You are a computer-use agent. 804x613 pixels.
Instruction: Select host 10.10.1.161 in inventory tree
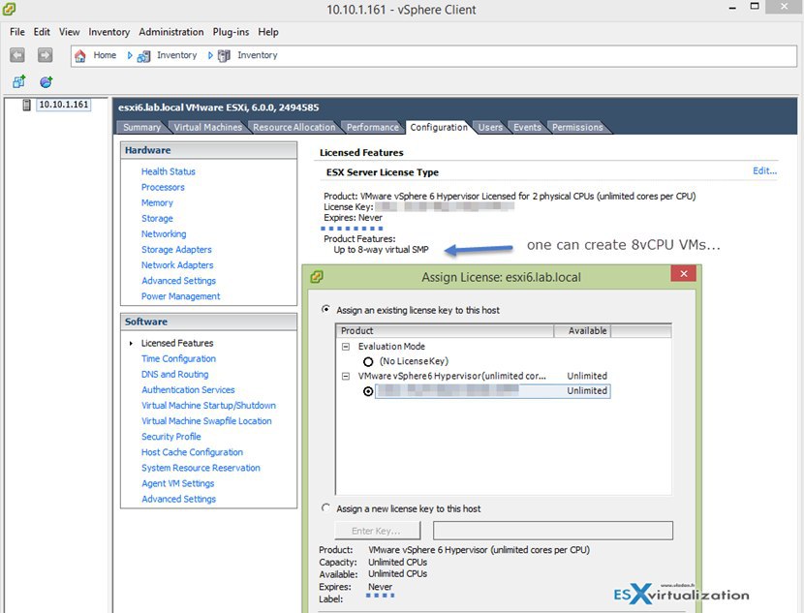(64, 105)
